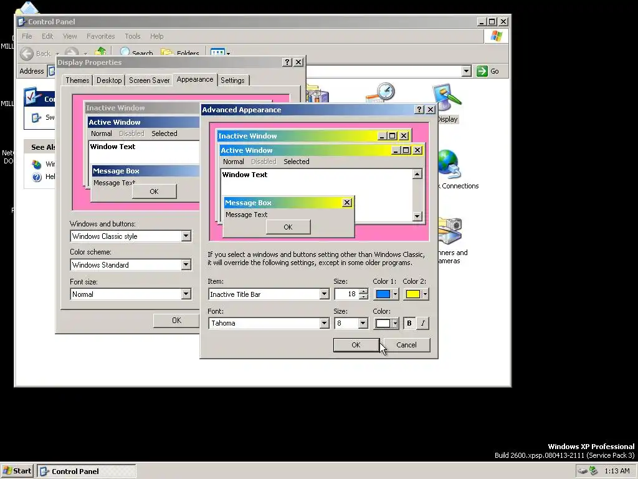Open the File menu in Control Panel

27,36
